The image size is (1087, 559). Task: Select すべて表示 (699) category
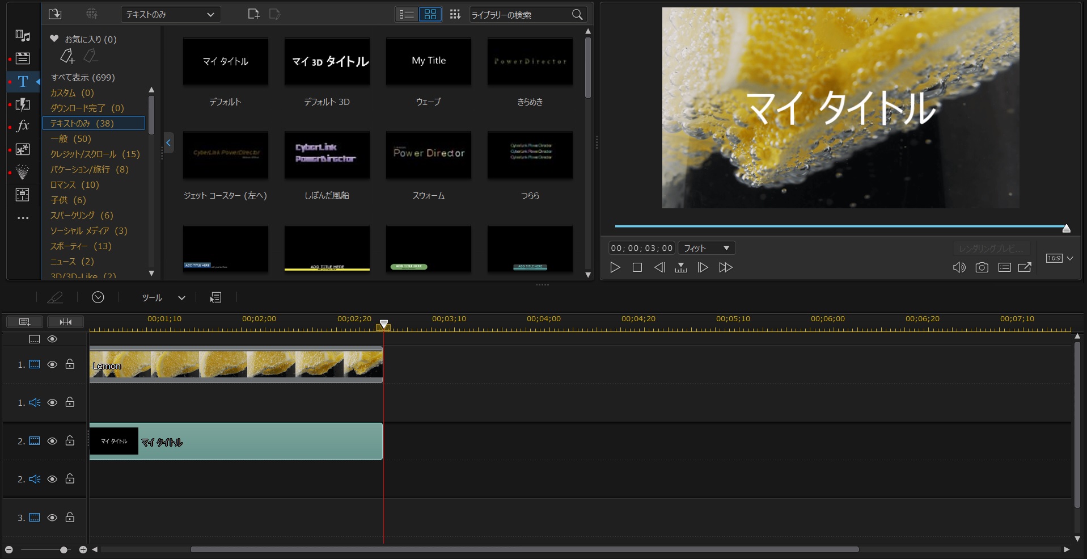[x=83, y=77]
